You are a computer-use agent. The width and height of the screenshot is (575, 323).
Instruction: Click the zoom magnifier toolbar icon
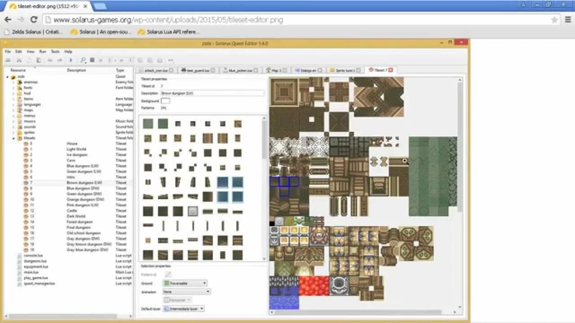pos(83,60)
